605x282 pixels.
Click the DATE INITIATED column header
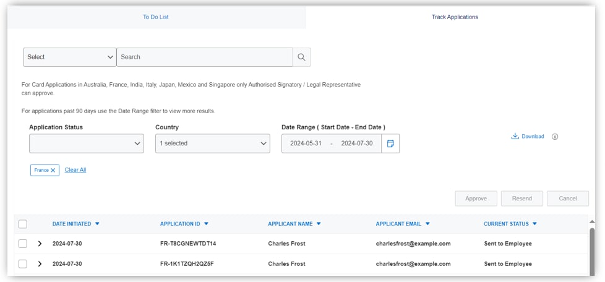(72, 224)
